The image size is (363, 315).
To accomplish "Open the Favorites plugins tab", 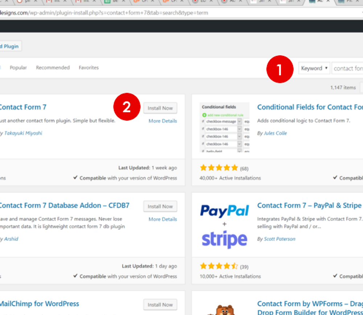I will coord(89,68).
